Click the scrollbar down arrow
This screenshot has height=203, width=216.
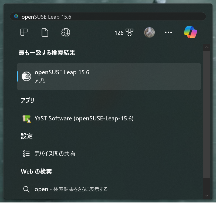coord(207,195)
